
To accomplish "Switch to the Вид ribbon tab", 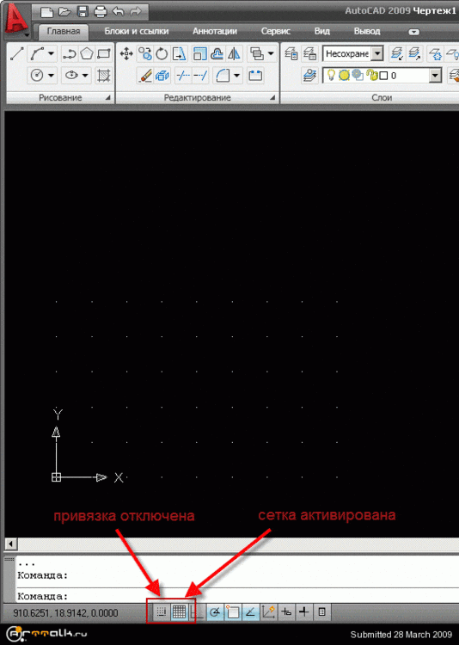I will (322, 31).
